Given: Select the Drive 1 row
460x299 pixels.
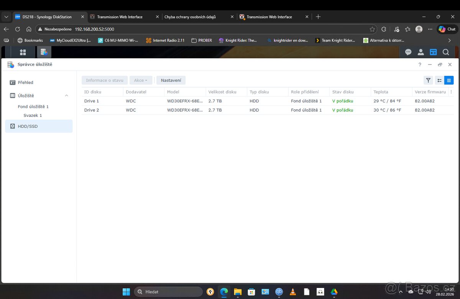Looking at the screenshot, I should (x=268, y=101).
